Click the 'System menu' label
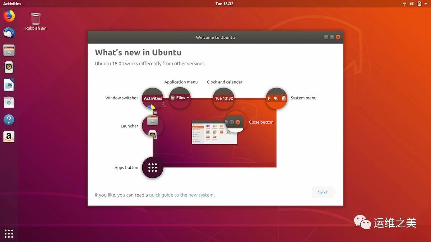 point(303,98)
